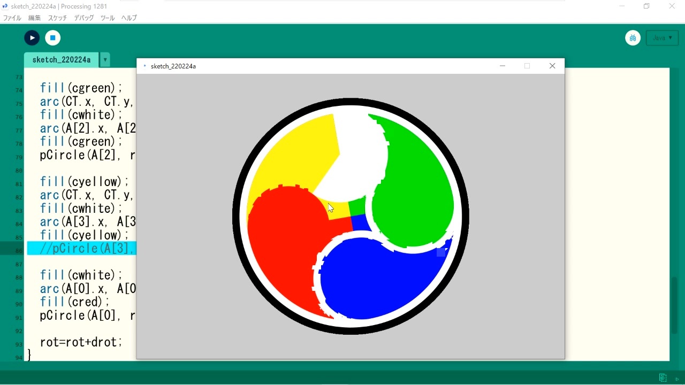The width and height of the screenshot is (685, 385).
Task: Click the console icon in the status bar
Action: [x=663, y=378]
